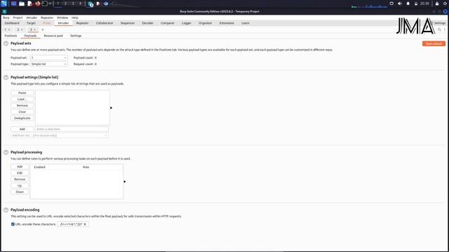This screenshot has height=252, width=449.
Task: Close Intruder attack tab 1
Action: (9, 29)
